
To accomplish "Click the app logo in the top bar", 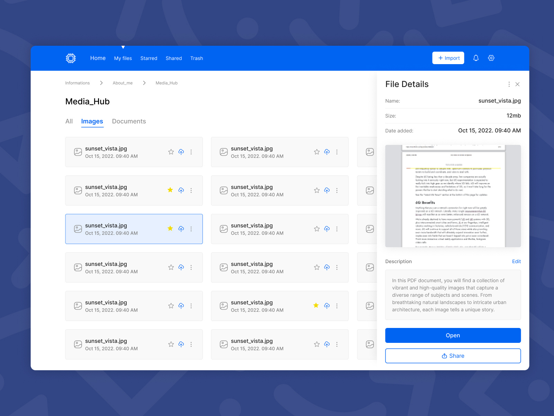I will (x=71, y=58).
